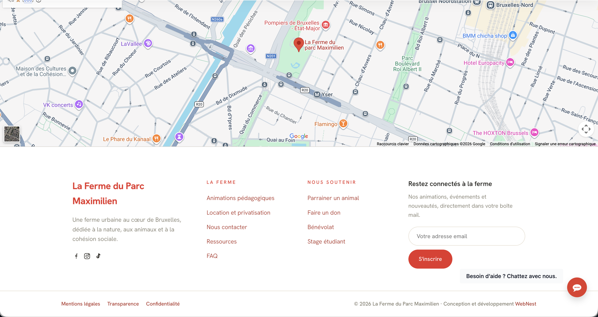Open the chat bubble help button
The image size is (598, 317).
pos(577,287)
